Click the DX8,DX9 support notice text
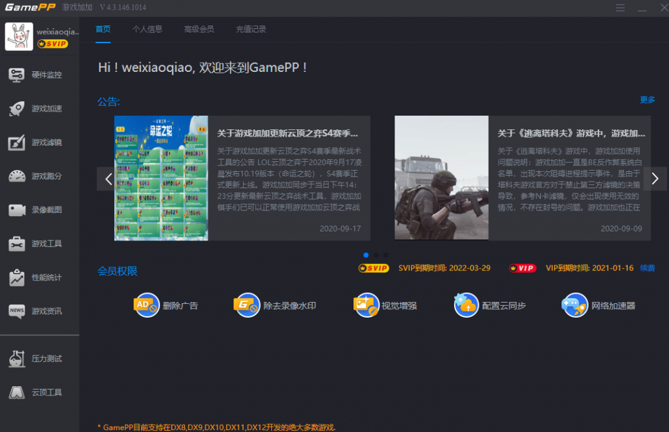This screenshot has height=432, width=669. tap(217, 427)
